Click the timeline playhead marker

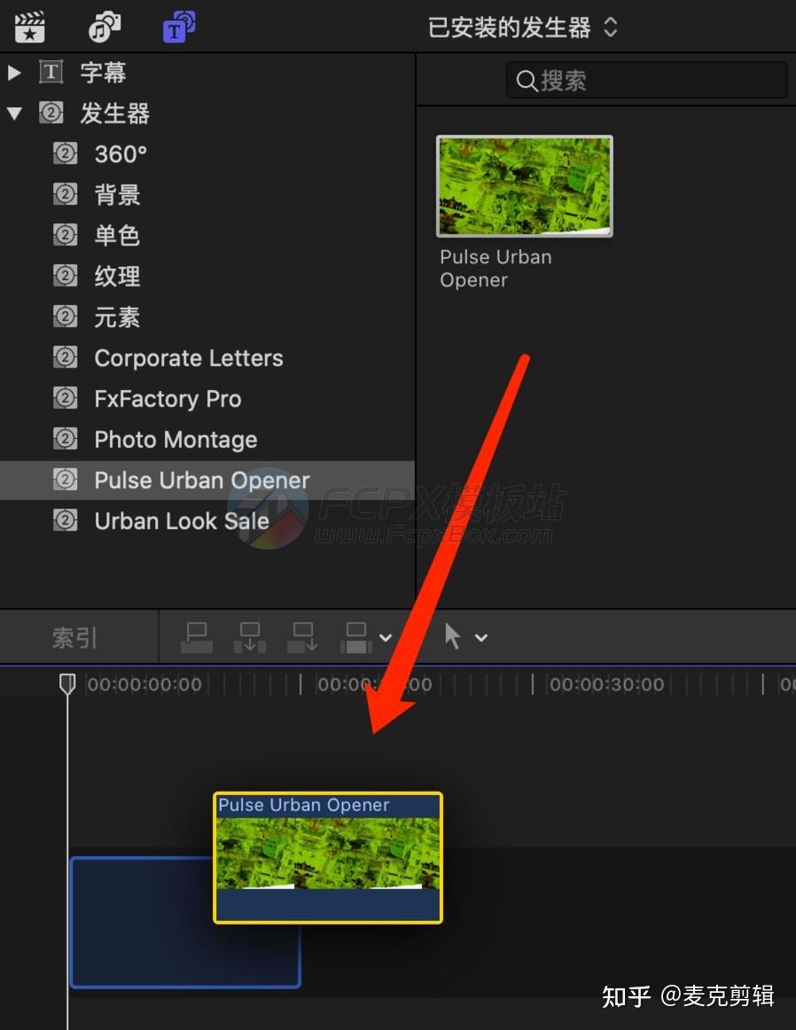tap(68, 683)
